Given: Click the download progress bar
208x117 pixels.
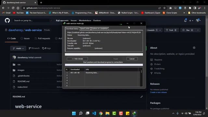Looking at the screenshot, I should coord(104,54).
